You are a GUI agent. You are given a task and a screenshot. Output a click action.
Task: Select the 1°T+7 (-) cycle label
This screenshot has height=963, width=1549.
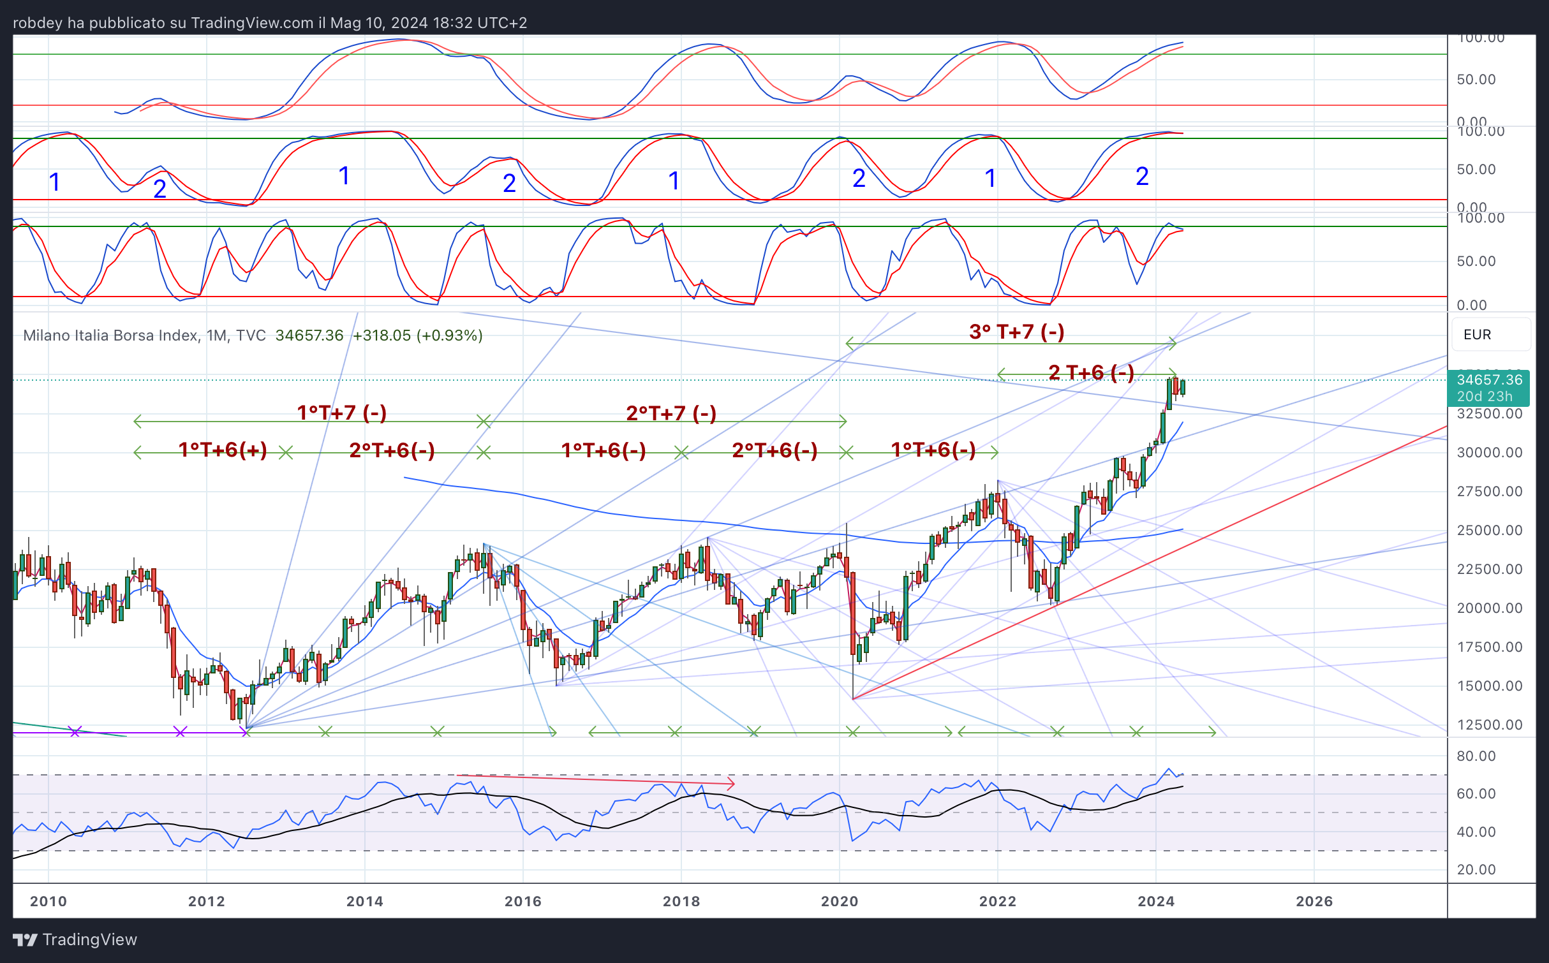point(342,413)
